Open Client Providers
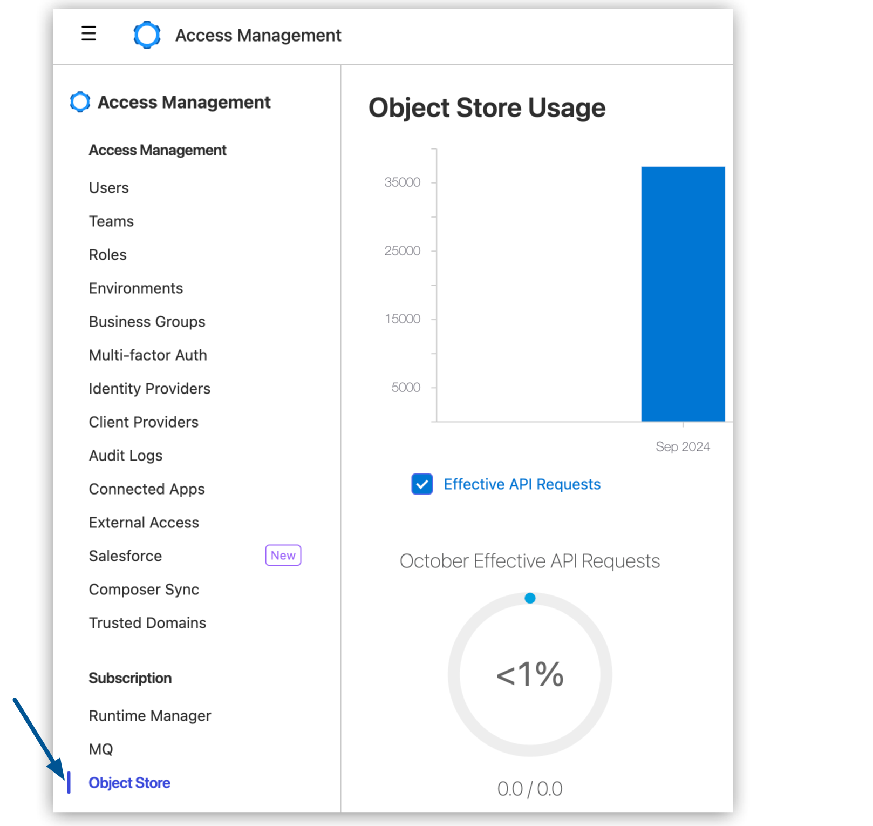Viewport: 873px width, 826px height. [143, 422]
